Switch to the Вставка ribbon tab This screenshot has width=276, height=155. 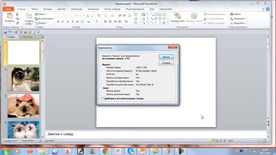[48, 9]
